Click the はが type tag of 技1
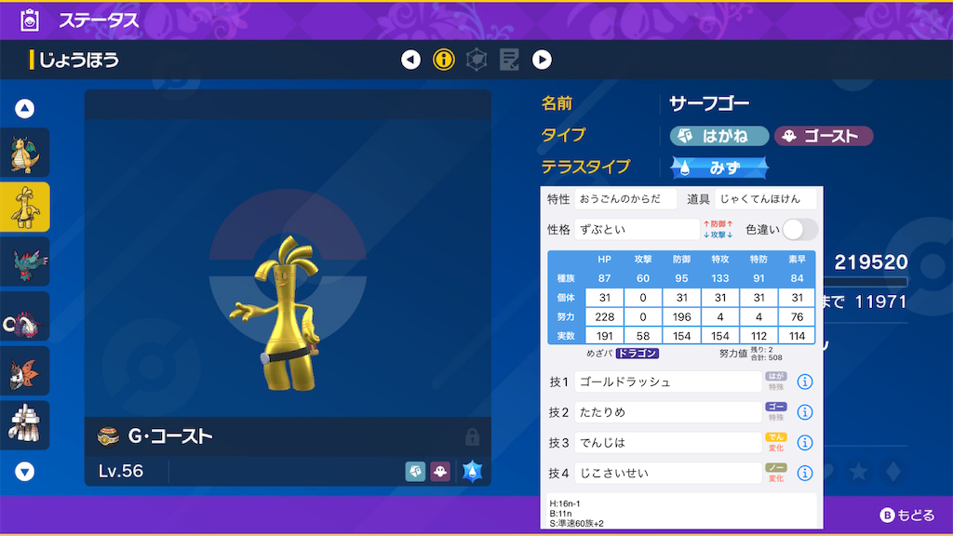 [x=776, y=376]
